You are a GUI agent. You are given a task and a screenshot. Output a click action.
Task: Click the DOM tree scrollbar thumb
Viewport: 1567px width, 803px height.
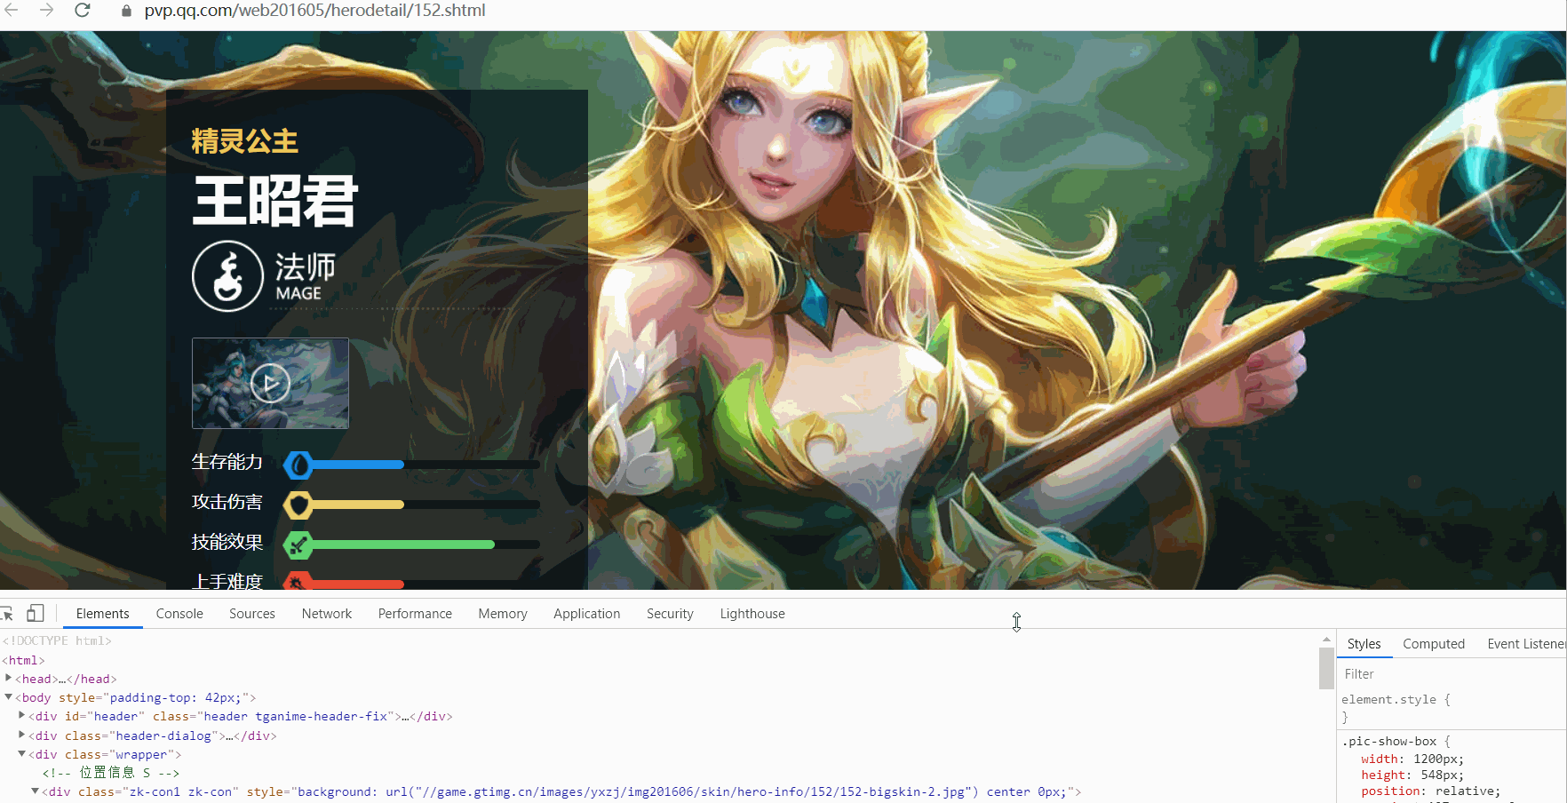click(1326, 668)
